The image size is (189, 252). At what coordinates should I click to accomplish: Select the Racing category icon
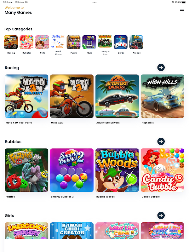[x=11, y=42]
